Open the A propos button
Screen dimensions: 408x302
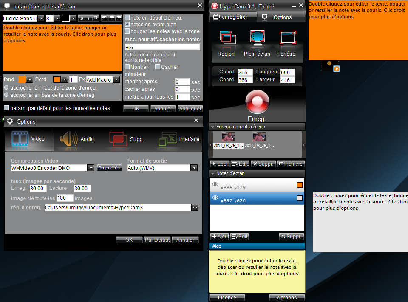pos(287,297)
